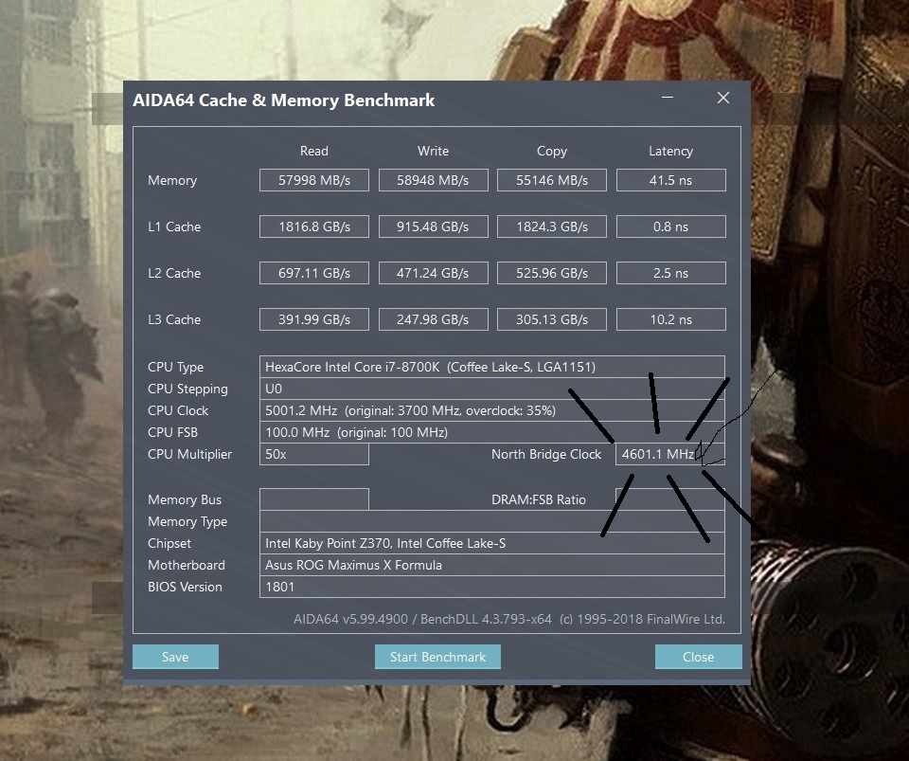Click Motherboard field Asus ROG Maximus X Formula
909x761 pixels.
coord(492,565)
